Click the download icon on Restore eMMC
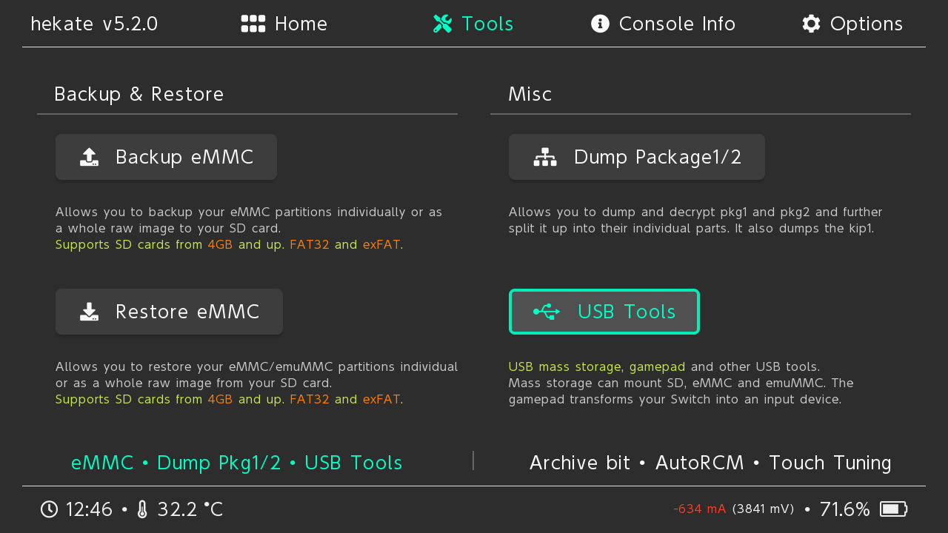This screenshot has width=948, height=533. coord(89,312)
